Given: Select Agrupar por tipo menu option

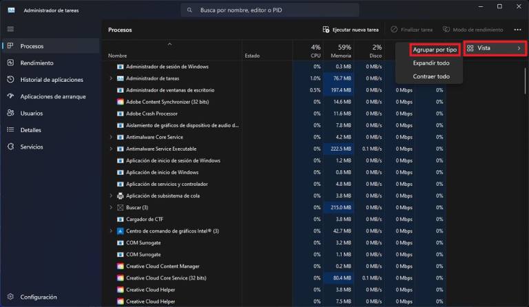Looking at the screenshot, I should point(435,50).
